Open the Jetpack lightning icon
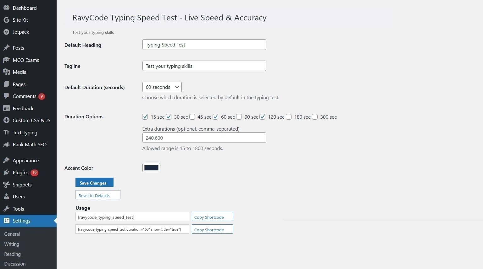The height and width of the screenshot is (269, 483). pos(6,32)
